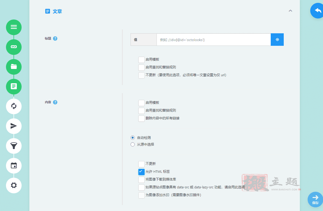Uncheck 允许 HTML 标签

tap(141, 172)
